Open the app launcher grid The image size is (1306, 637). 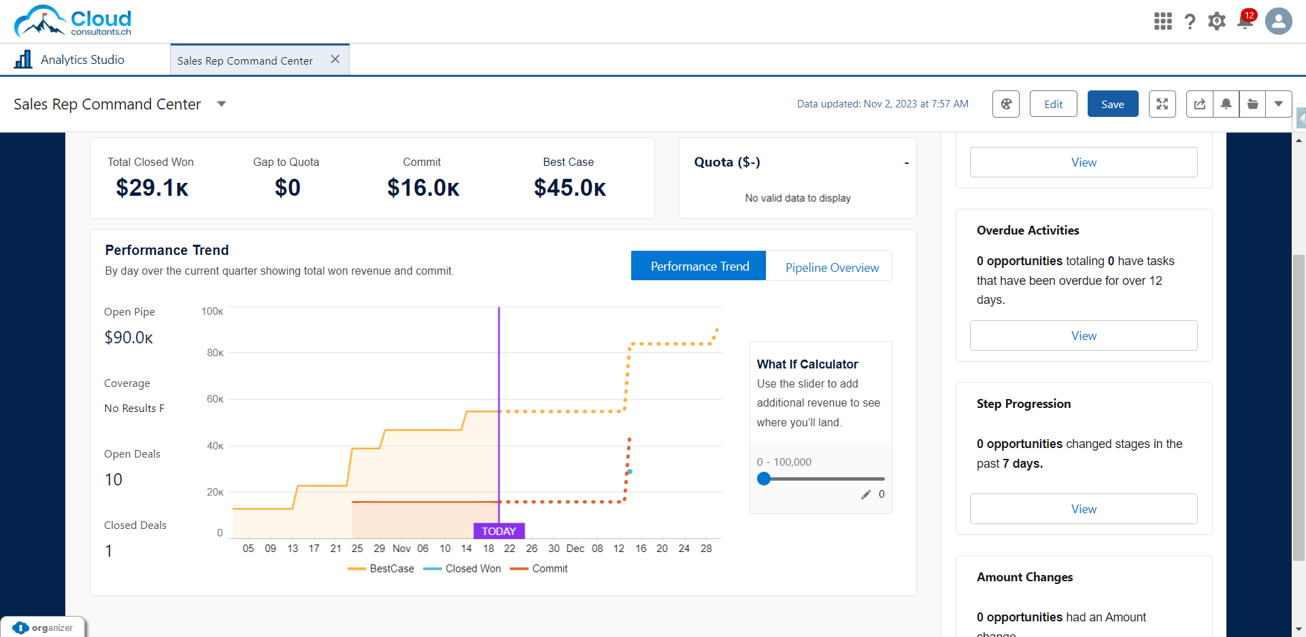1162,22
